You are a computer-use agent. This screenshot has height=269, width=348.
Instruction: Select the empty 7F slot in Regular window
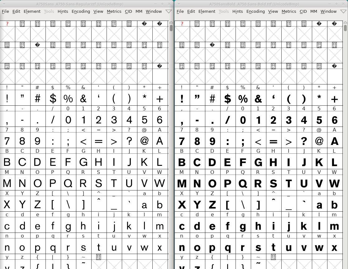[x=99, y=264]
